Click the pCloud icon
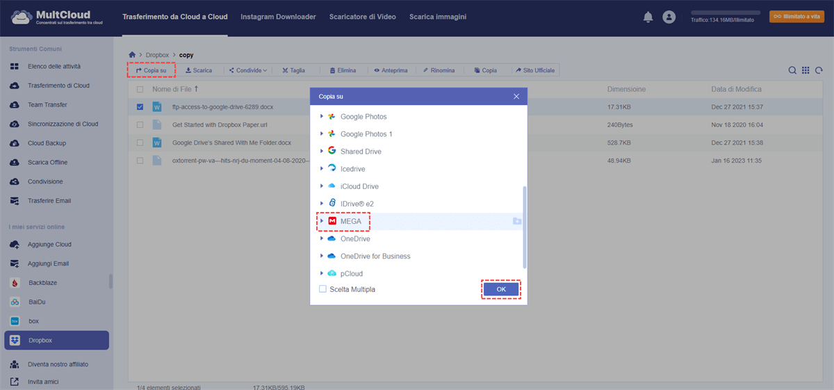This screenshot has height=390, width=834. point(332,273)
